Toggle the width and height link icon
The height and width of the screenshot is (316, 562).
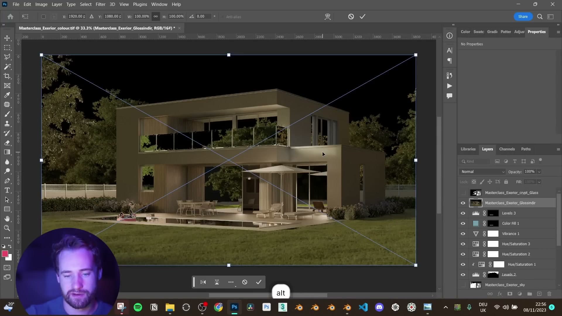[x=156, y=16]
